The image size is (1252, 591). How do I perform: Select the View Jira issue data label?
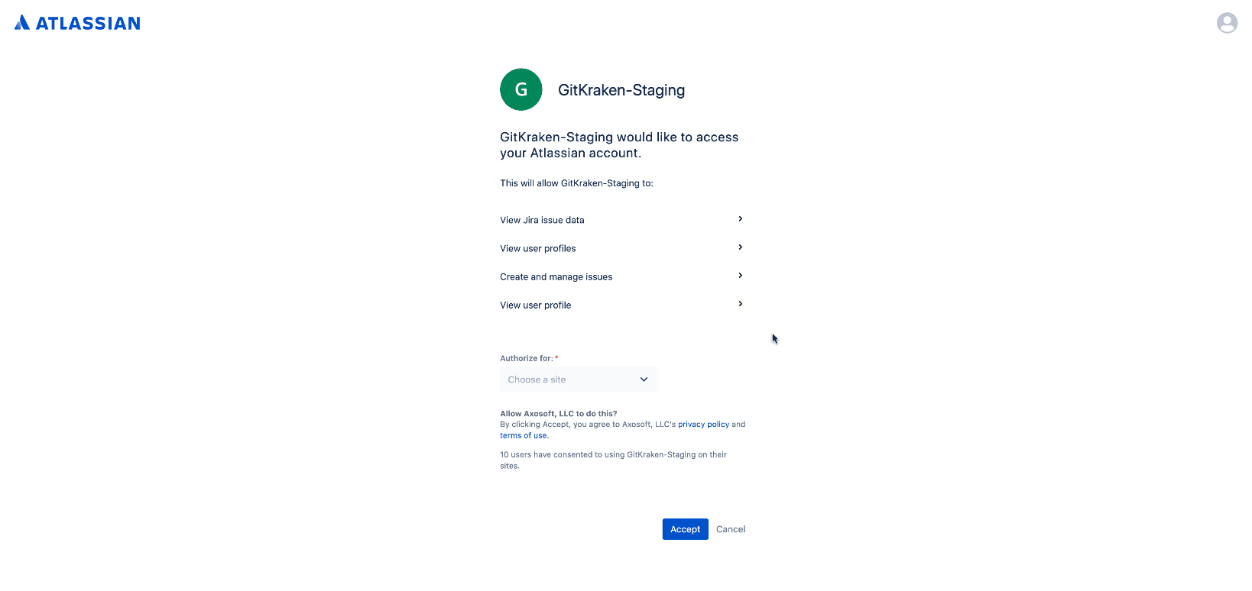pos(542,220)
